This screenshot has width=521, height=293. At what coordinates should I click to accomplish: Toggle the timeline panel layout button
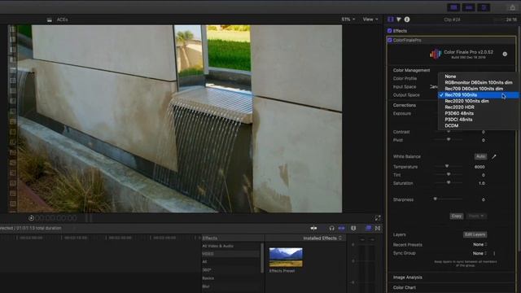coord(469,7)
